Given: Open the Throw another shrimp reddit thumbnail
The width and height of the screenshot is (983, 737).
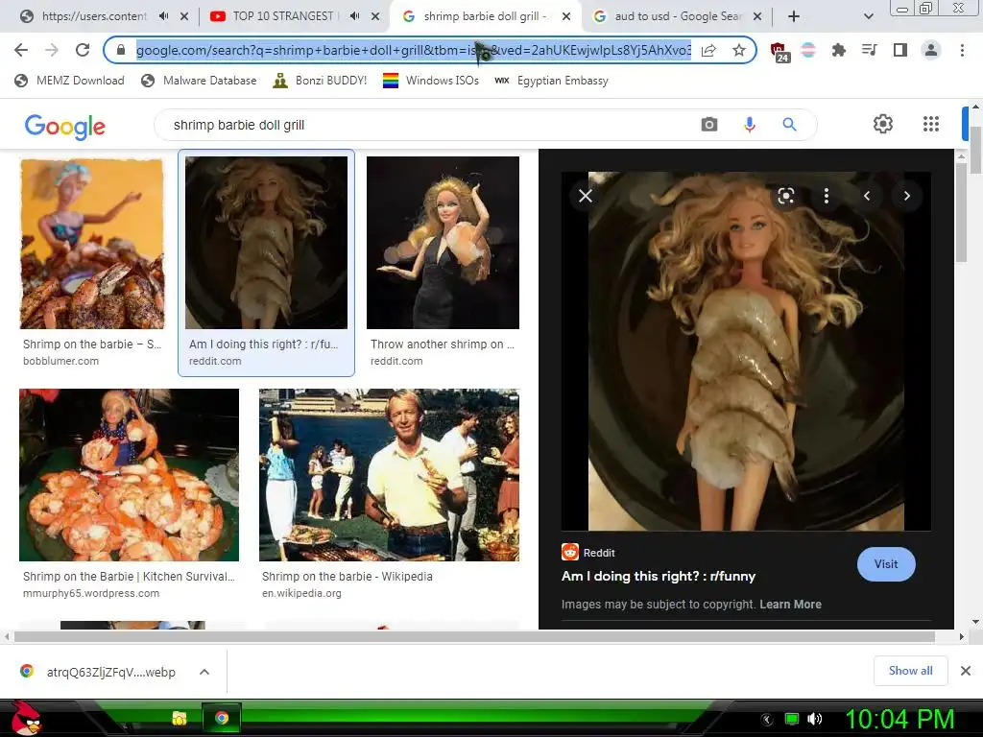Looking at the screenshot, I should pos(443,243).
